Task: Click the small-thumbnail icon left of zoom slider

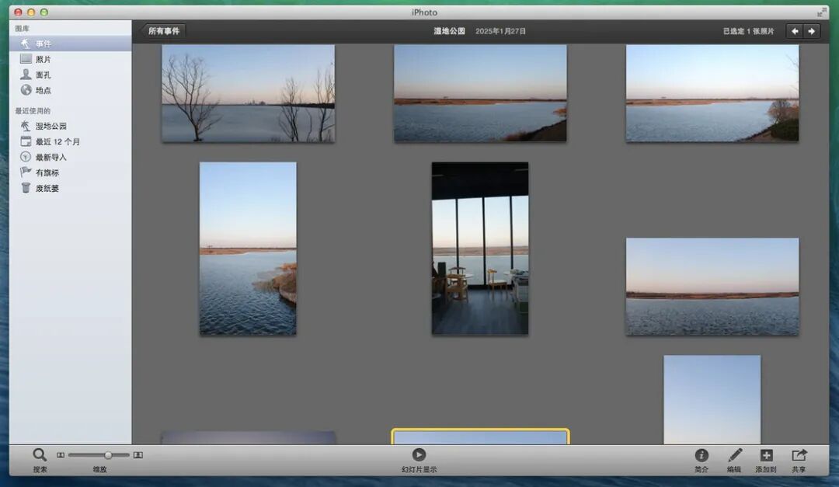Action: pos(61,455)
